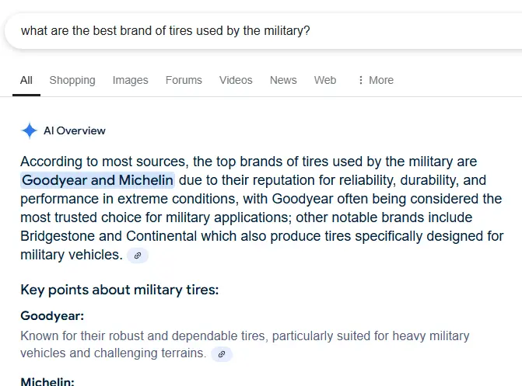The width and height of the screenshot is (522, 386).
Task: Go to the Forums tab
Action: pyautogui.click(x=184, y=80)
